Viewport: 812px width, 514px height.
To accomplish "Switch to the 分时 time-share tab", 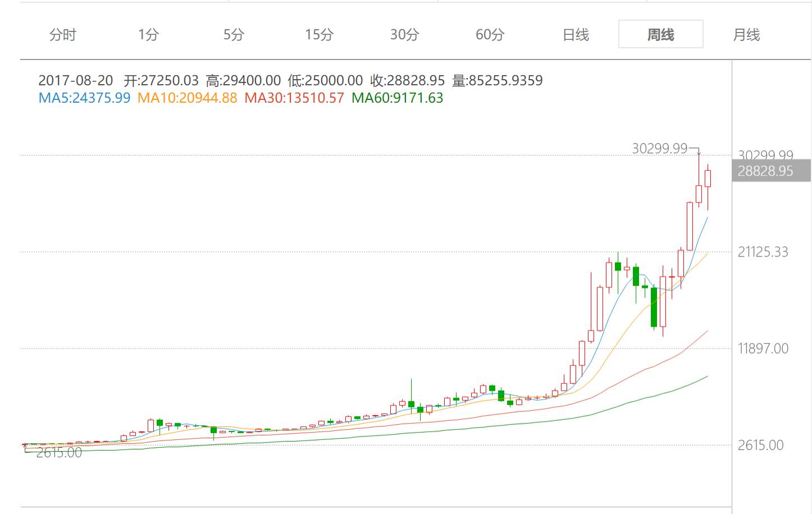I will pyautogui.click(x=62, y=35).
